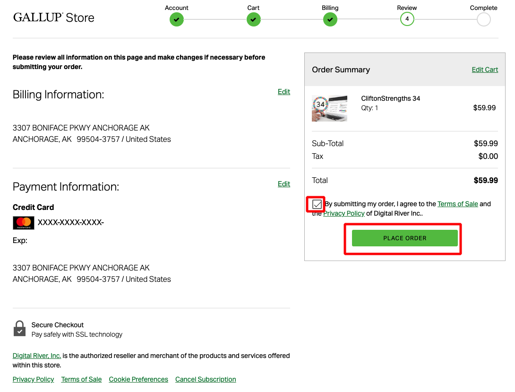Click the Complete step label

(483, 8)
